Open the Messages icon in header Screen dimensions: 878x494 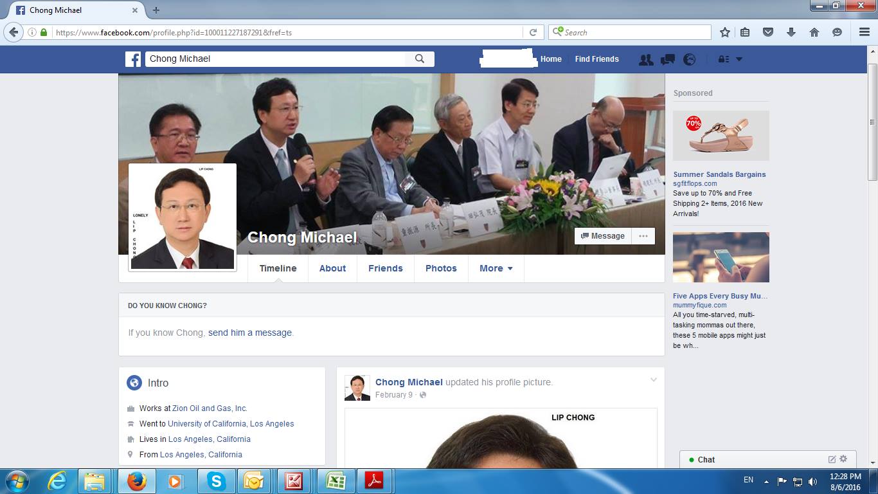(668, 59)
